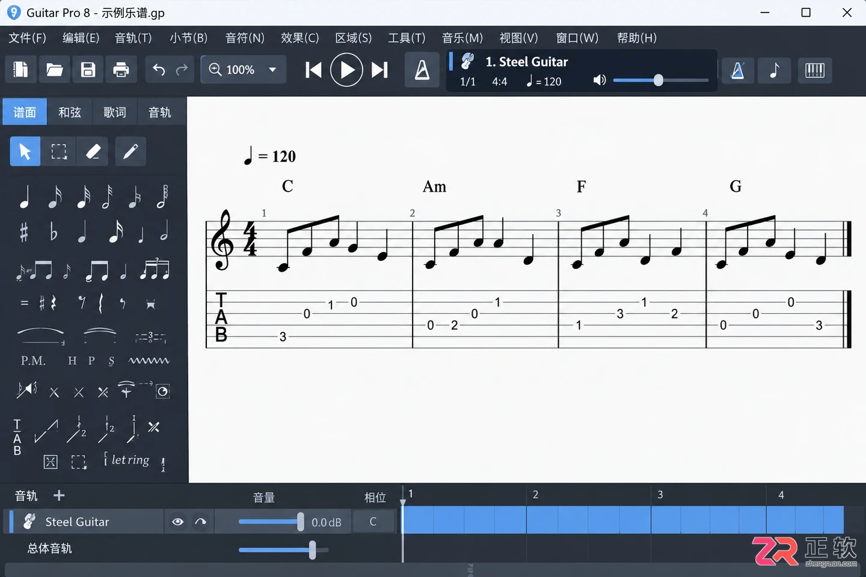The height and width of the screenshot is (577, 866).
Task: Open the 文件(F) menu
Action: pos(28,38)
